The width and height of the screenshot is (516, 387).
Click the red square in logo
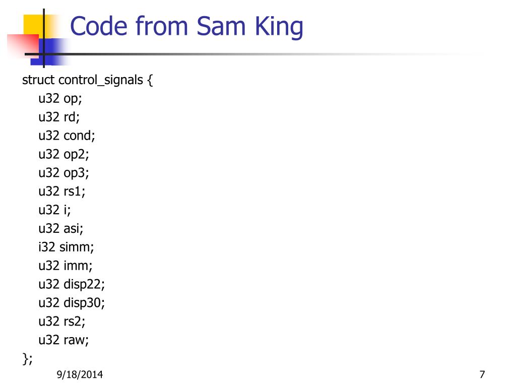pos(23,46)
